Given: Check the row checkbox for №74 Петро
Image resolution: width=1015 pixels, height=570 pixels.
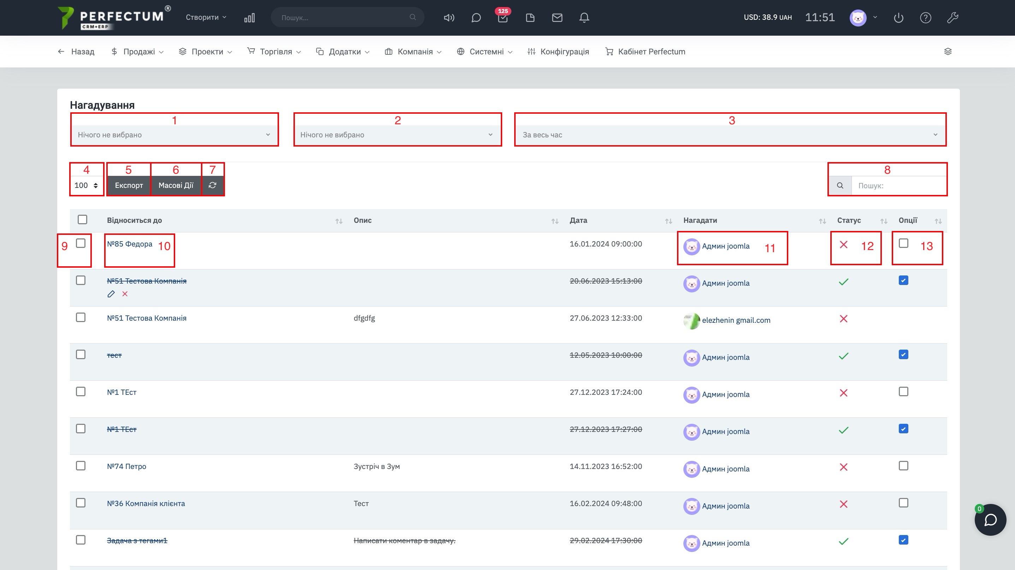Looking at the screenshot, I should [81, 465].
